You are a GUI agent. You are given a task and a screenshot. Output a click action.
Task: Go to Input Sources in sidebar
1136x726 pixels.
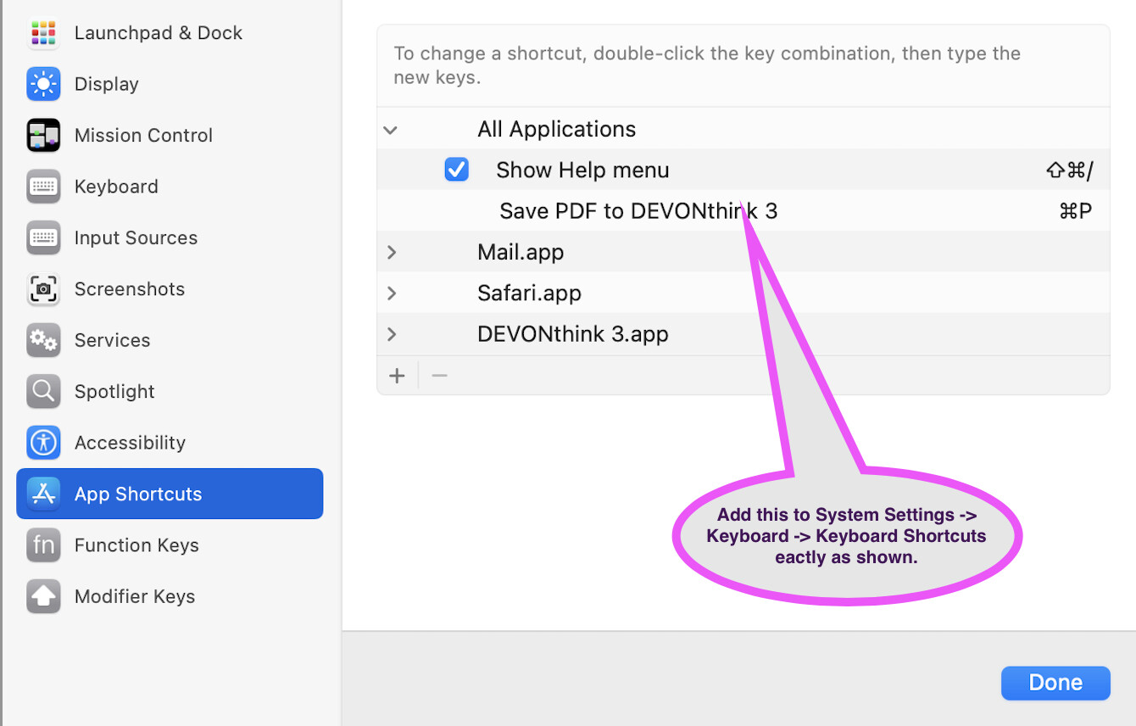(x=136, y=238)
